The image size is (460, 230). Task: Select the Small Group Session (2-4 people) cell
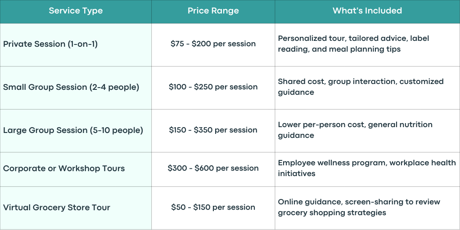pos(76,88)
